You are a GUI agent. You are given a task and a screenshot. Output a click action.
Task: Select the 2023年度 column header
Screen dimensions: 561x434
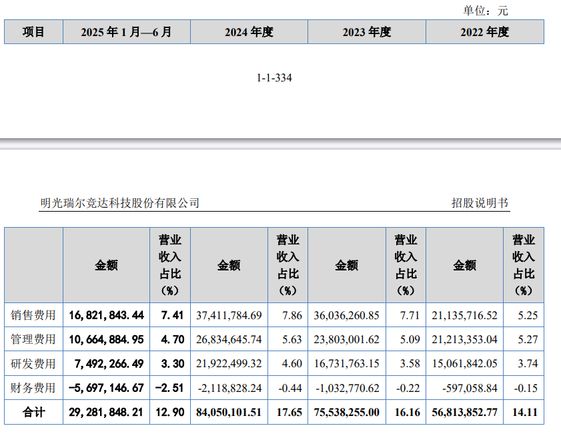pyautogui.click(x=366, y=31)
